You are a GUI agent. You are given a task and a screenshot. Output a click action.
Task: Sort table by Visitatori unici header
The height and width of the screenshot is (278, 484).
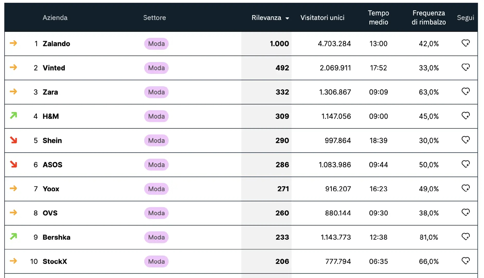click(322, 18)
